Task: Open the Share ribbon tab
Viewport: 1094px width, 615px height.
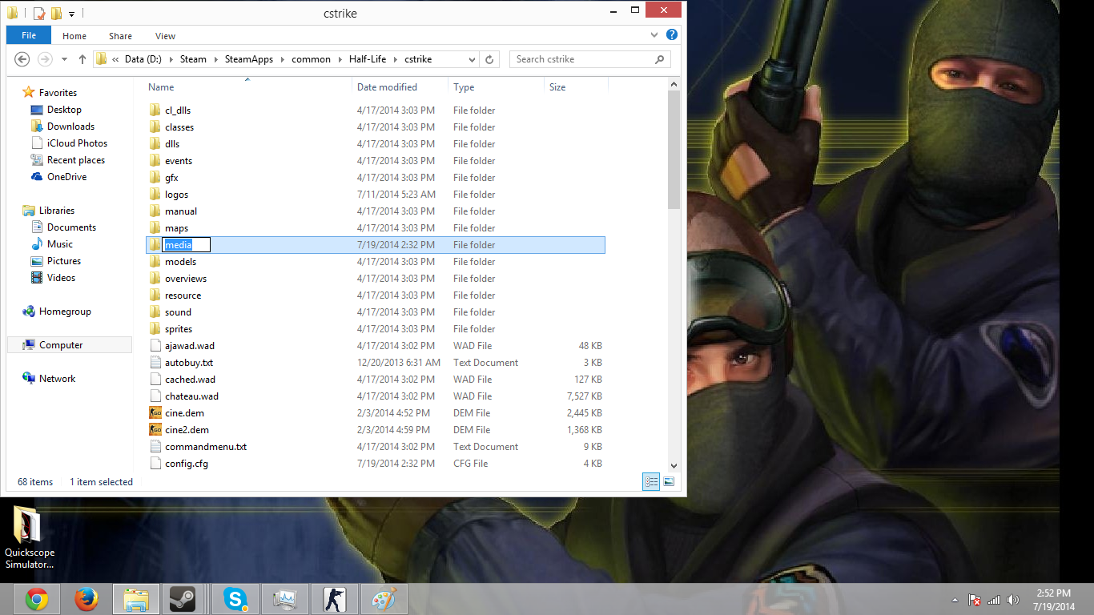Action: (x=121, y=36)
